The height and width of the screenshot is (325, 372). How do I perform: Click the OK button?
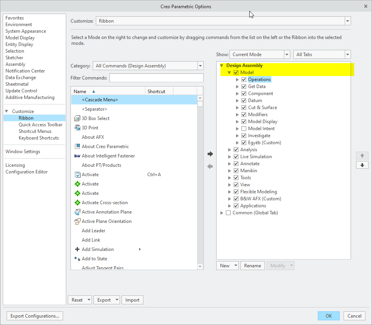click(329, 316)
